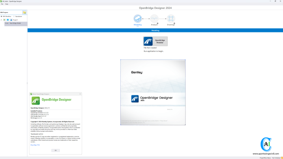
Task: Click "Not Initialized" status bar text
Action: [276, 158]
